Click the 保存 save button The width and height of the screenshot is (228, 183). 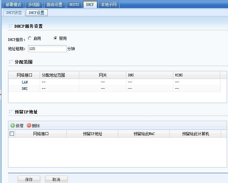pyautogui.click(x=29, y=179)
